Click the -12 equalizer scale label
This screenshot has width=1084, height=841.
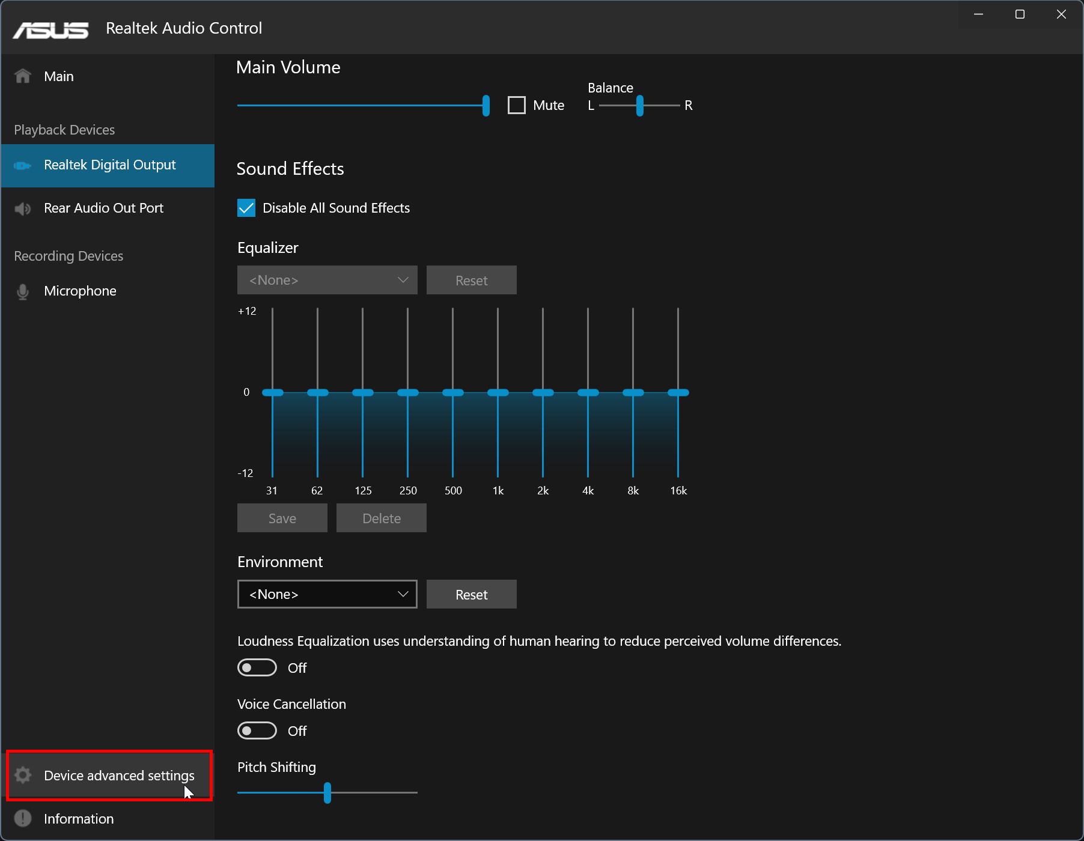[245, 473]
